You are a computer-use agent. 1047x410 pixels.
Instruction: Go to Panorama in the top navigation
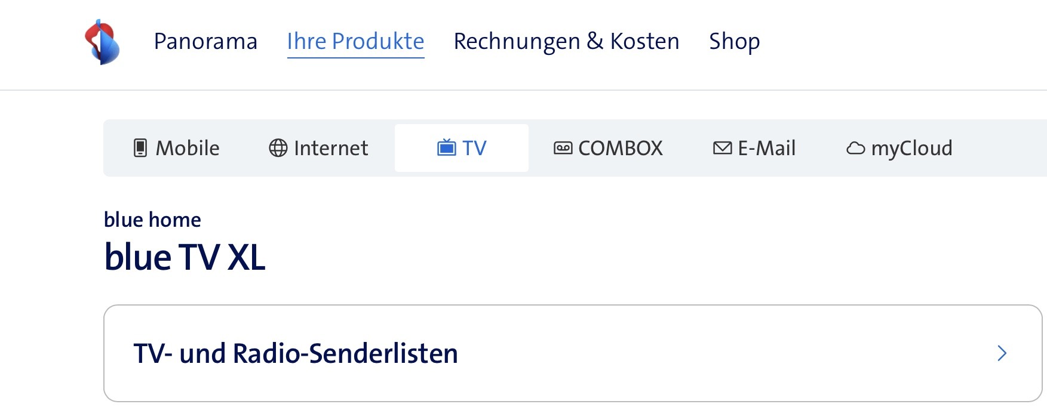(205, 41)
